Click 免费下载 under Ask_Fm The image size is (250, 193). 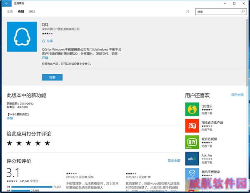[x=207, y=163]
